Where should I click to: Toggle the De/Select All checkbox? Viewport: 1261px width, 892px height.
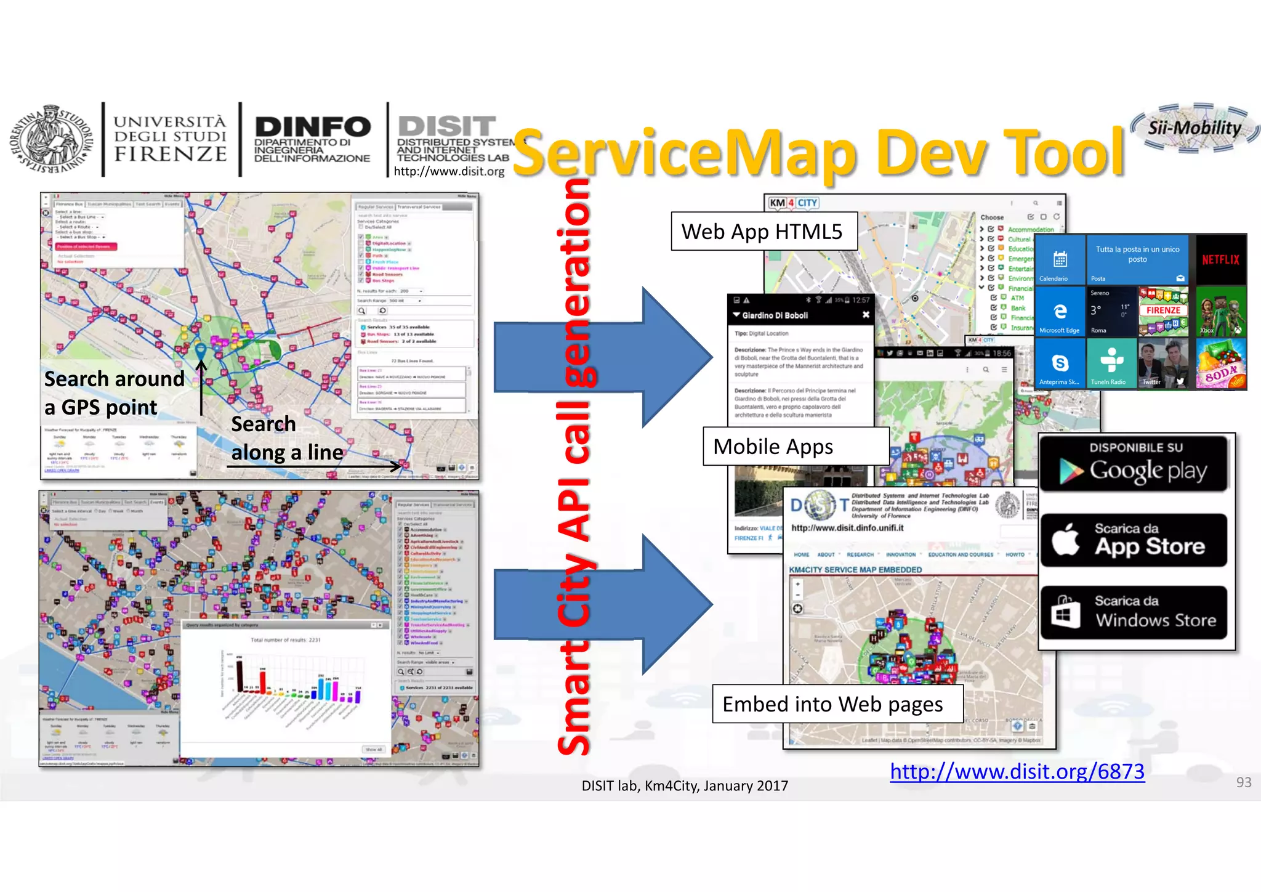click(x=361, y=227)
